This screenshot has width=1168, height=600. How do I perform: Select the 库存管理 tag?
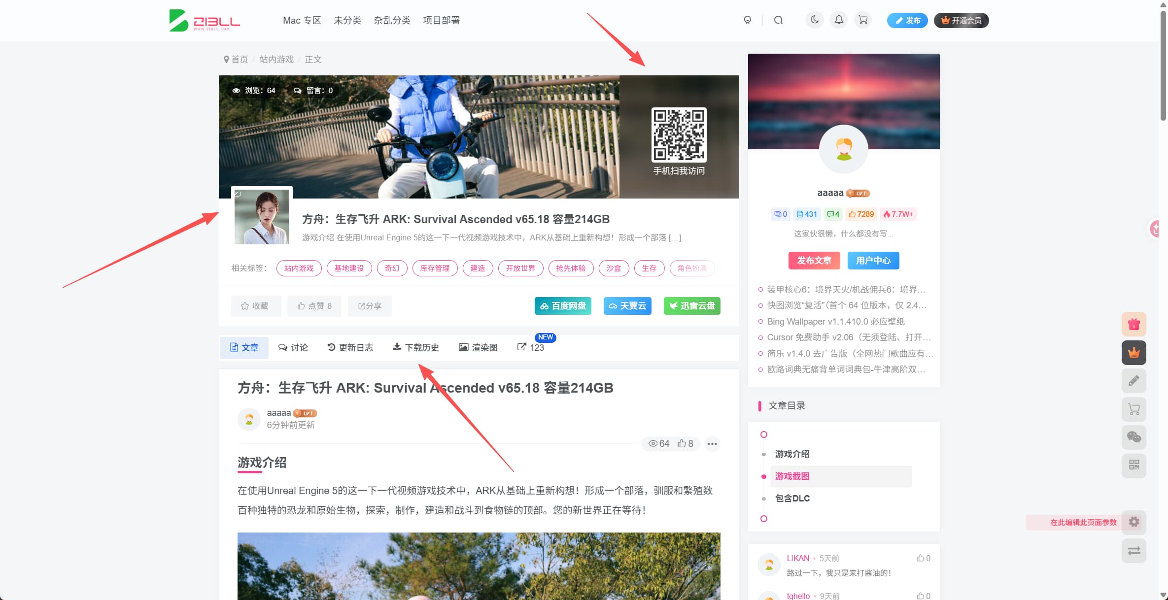pos(435,268)
